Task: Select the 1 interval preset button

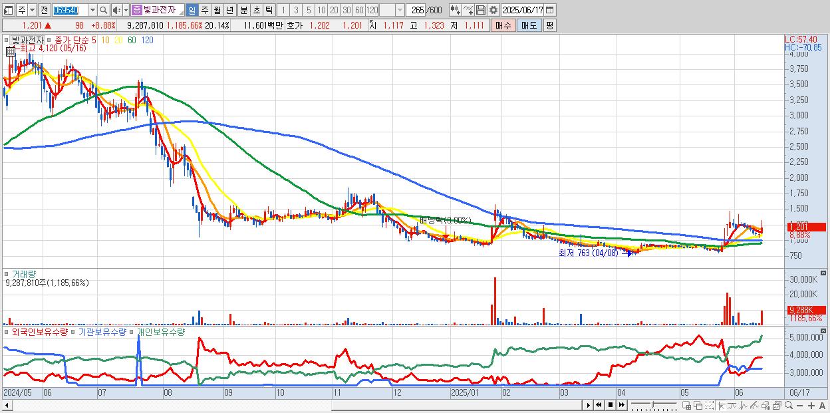Action: click(283, 10)
